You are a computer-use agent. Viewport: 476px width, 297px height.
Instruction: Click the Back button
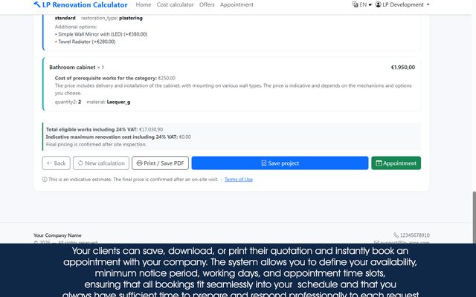point(57,163)
